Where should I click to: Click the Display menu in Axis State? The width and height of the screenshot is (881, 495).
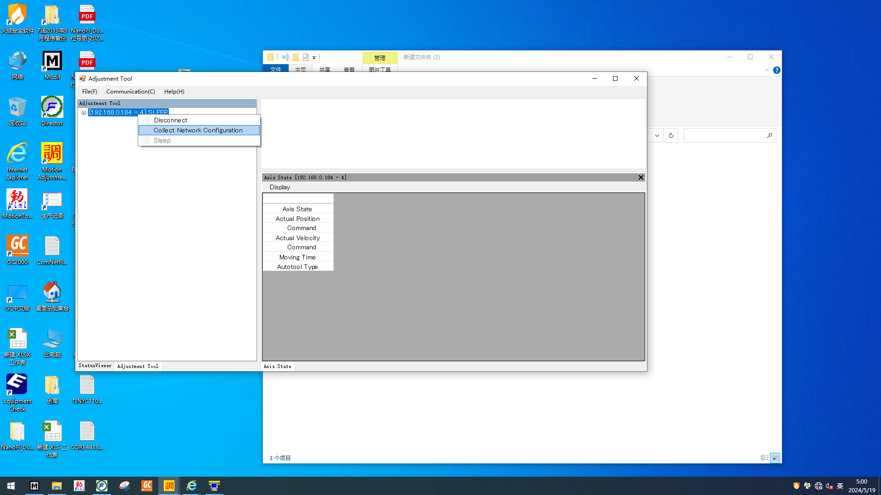click(x=279, y=187)
